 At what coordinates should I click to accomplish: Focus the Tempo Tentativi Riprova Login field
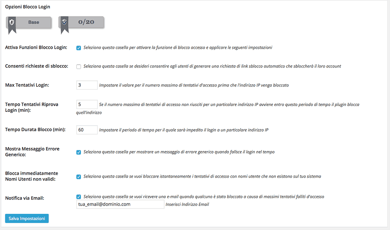point(87,104)
